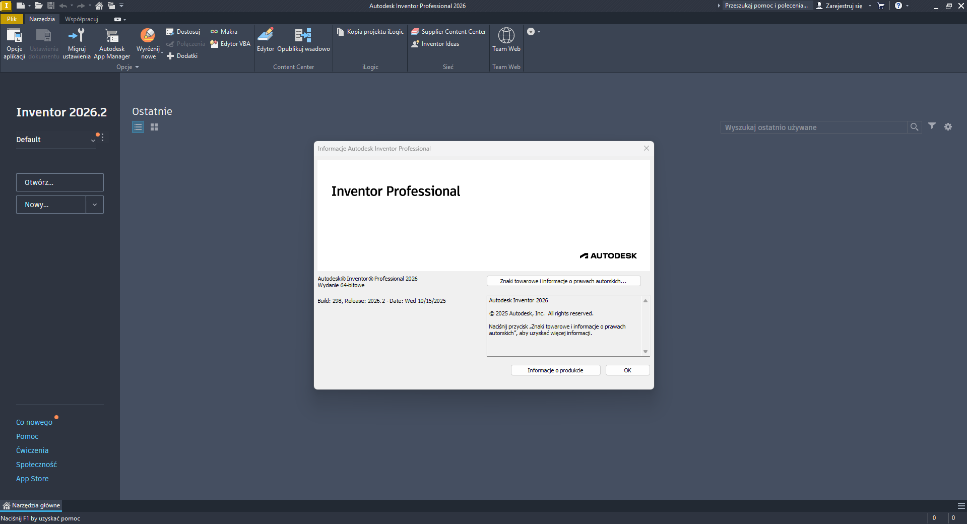This screenshot has width=967, height=524.
Task: Open the Content Center Edytor tool
Action: 266,36
